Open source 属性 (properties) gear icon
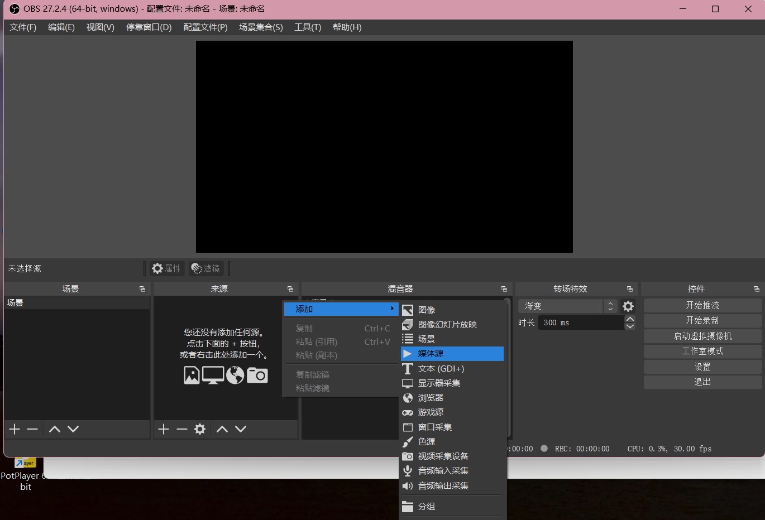765x520 pixels. 166,268
